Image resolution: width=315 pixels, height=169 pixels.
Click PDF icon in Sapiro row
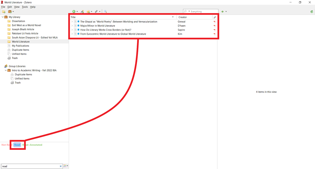click(214, 30)
